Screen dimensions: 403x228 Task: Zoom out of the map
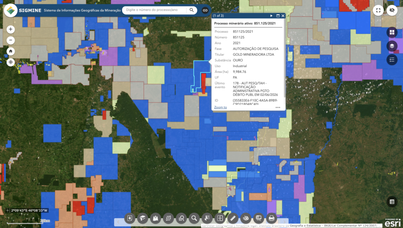point(11,40)
